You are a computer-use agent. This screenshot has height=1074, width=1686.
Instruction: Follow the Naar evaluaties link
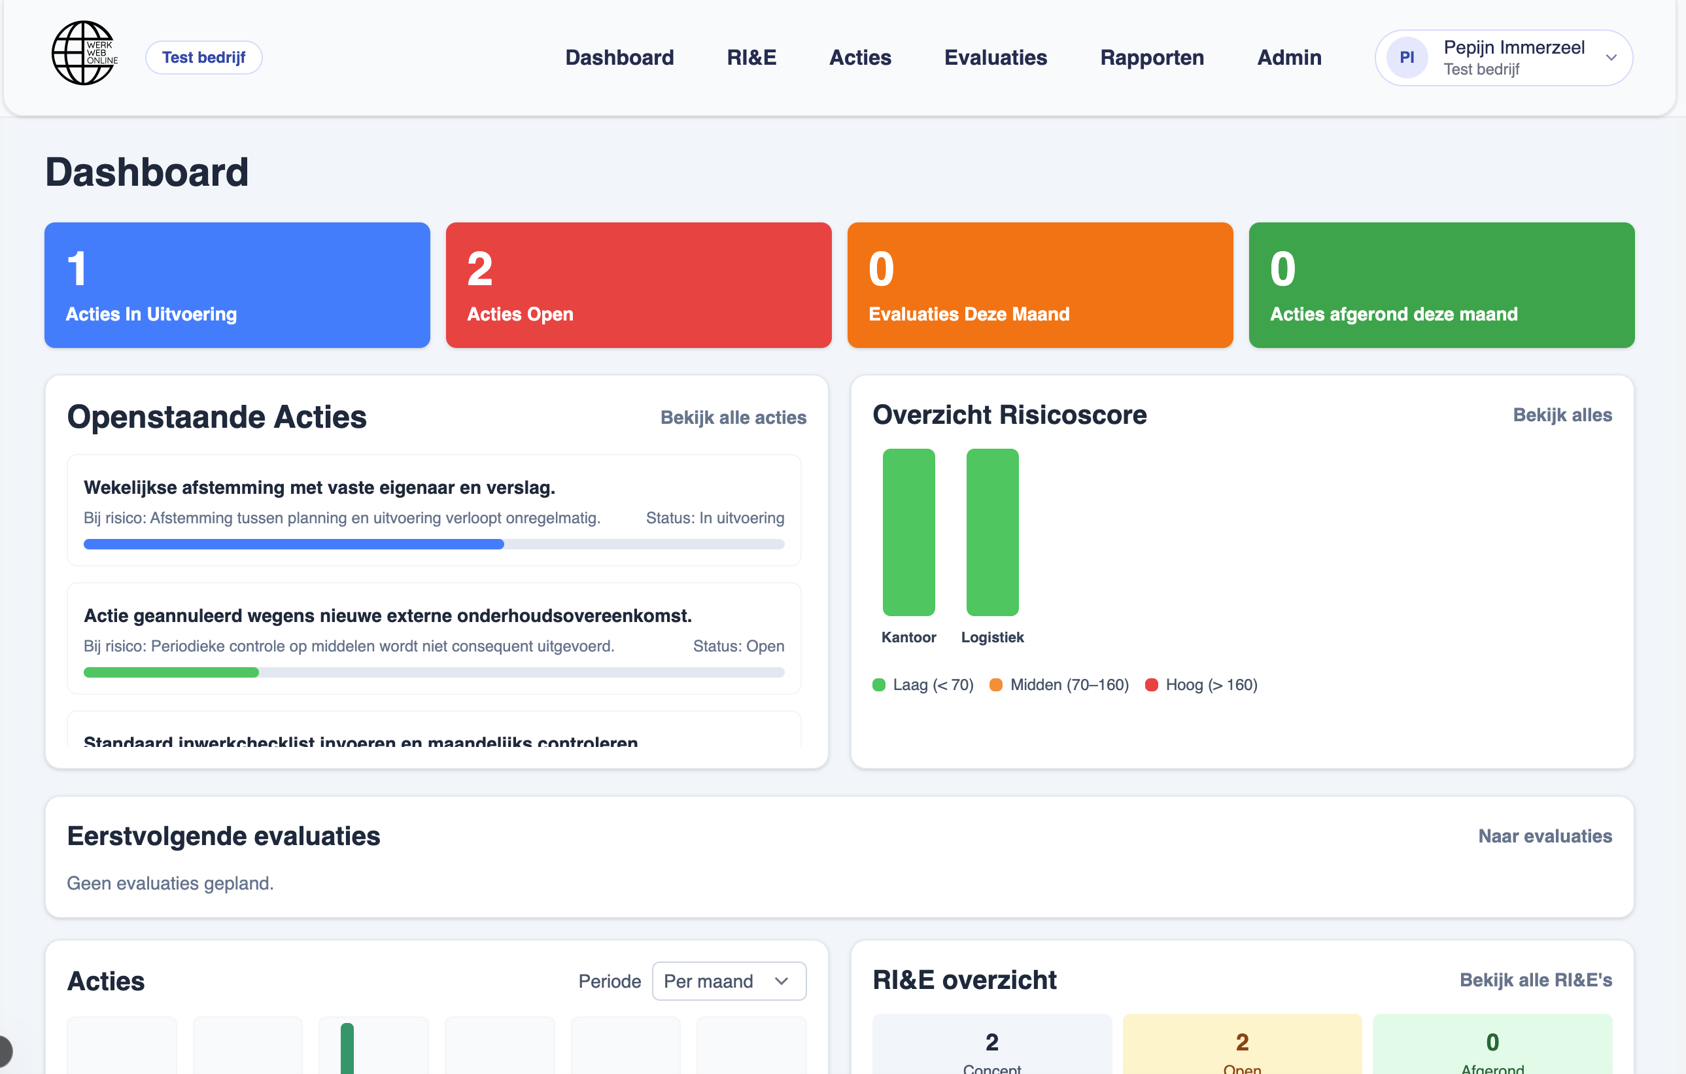[x=1545, y=835]
